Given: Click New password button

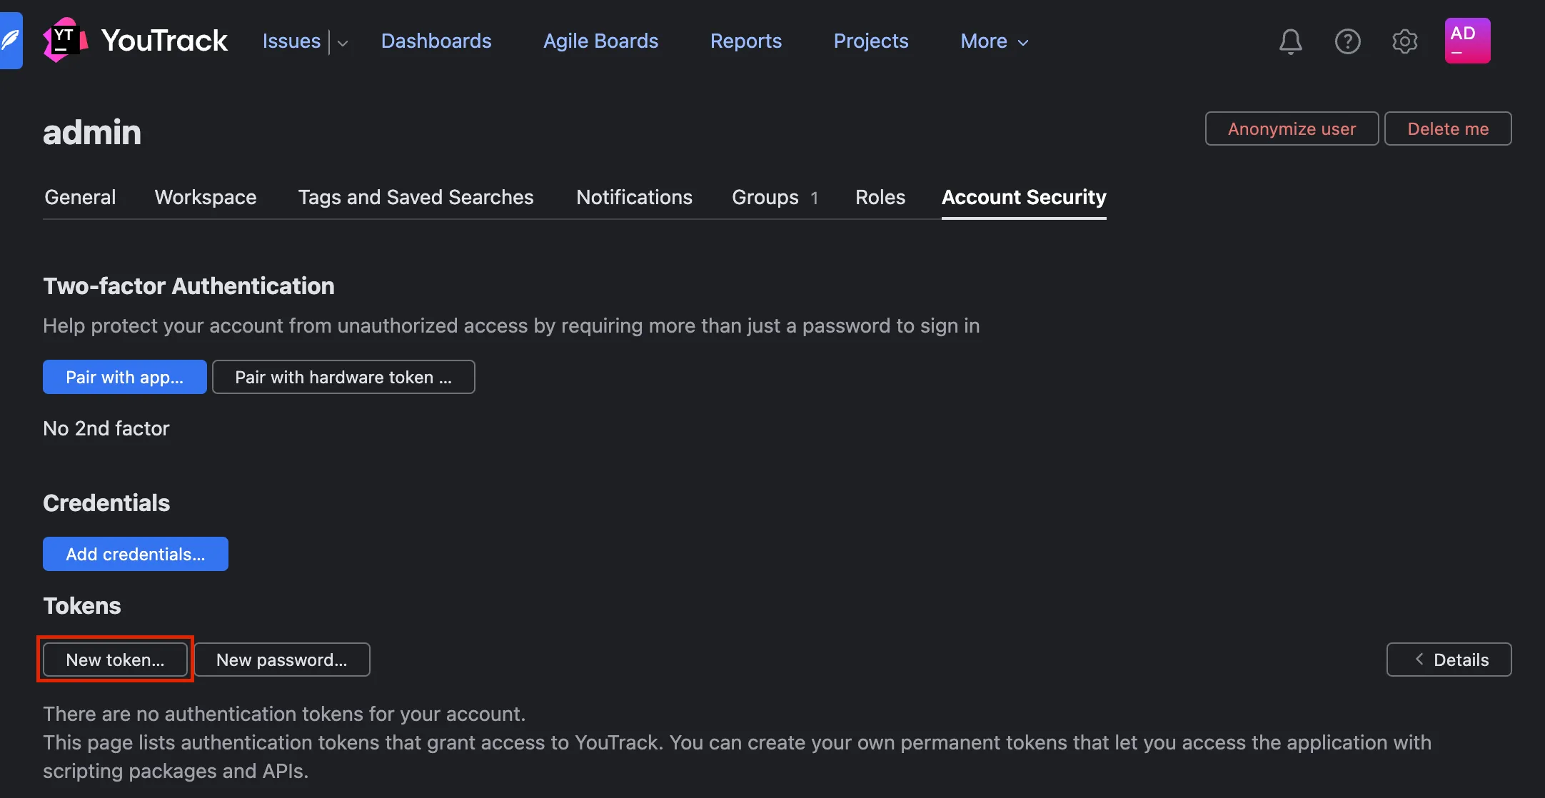Looking at the screenshot, I should tap(282, 660).
